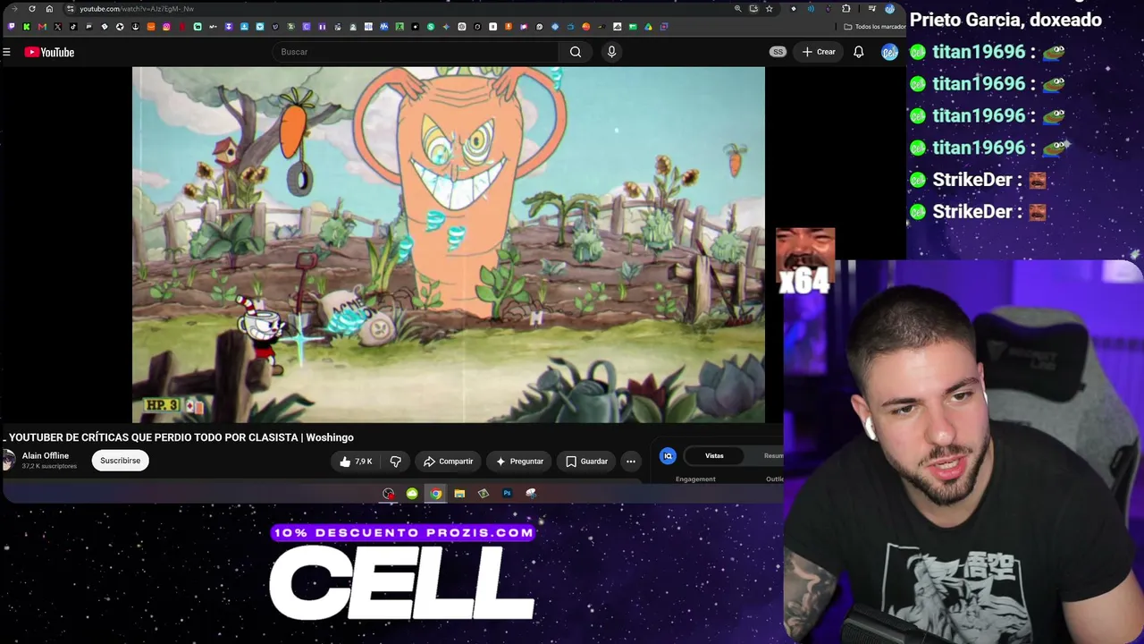Share the video with Compartir
This screenshot has width=1144, height=644.
click(x=448, y=462)
